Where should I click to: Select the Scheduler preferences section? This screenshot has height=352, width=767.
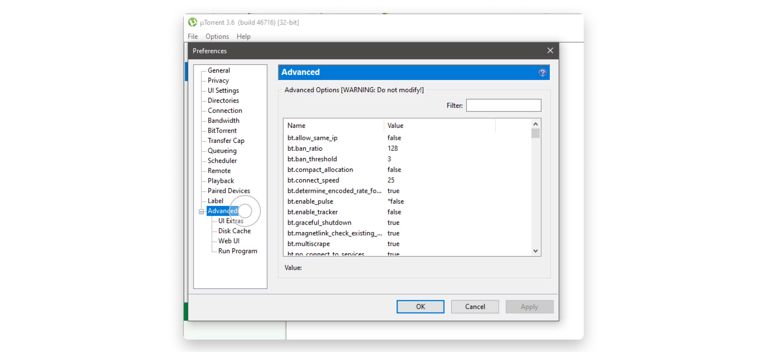tap(221, 160)
